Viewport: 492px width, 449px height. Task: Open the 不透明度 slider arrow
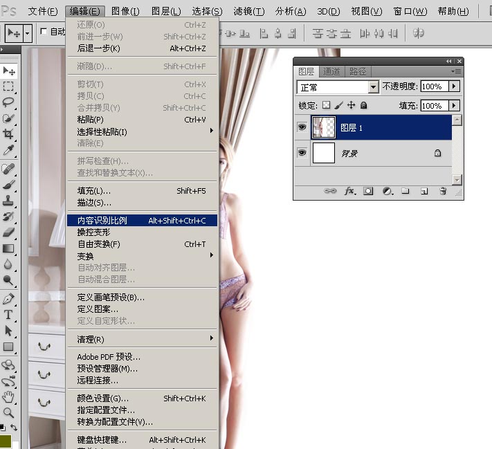[454, 86]
